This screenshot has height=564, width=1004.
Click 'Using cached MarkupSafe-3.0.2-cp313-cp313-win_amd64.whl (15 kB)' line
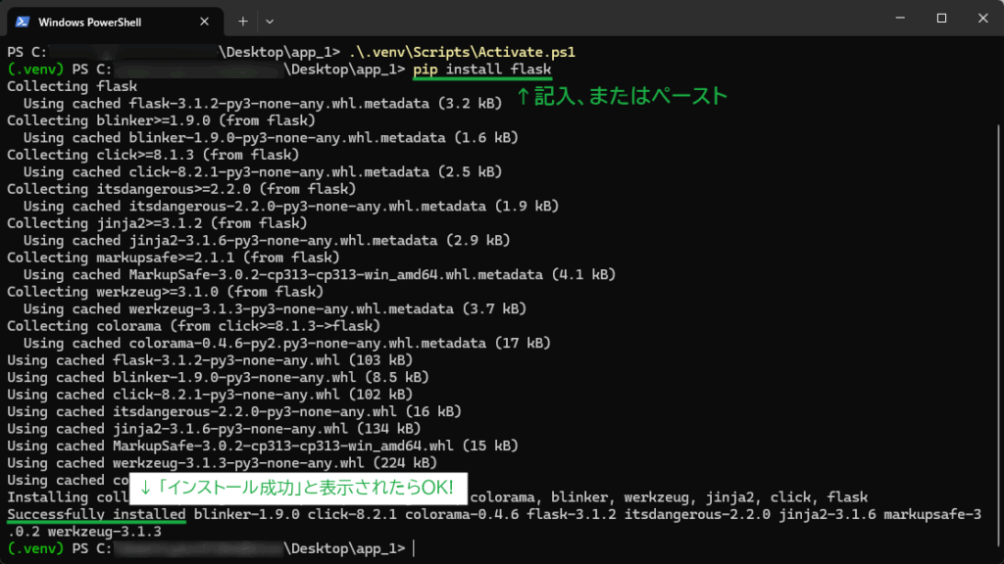coord(263,446)
